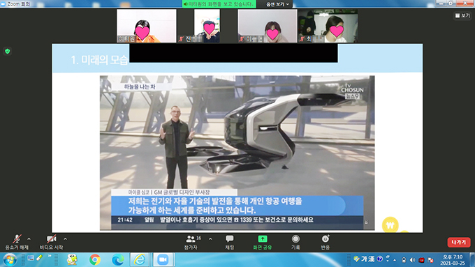Screen dimensions: 475x267
Task: Open audio options caret beside mute
Action: pos(29,239)
